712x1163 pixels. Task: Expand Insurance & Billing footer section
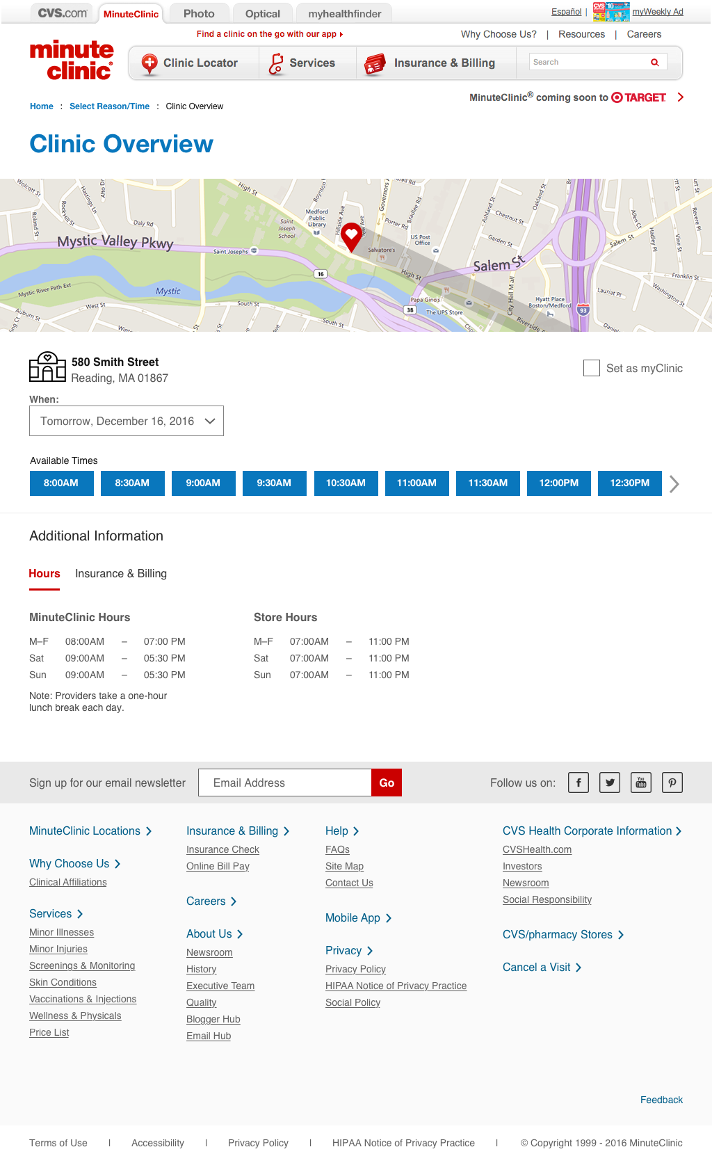pyautogui.click(x=238, y=831)
